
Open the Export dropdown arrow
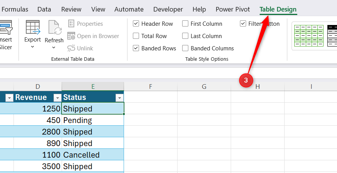32,47
